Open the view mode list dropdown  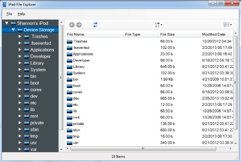point(228,24)
